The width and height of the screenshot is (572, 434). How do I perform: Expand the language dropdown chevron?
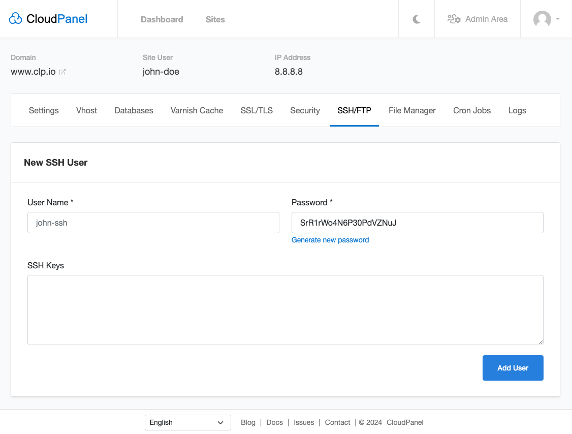pos(220,422)
